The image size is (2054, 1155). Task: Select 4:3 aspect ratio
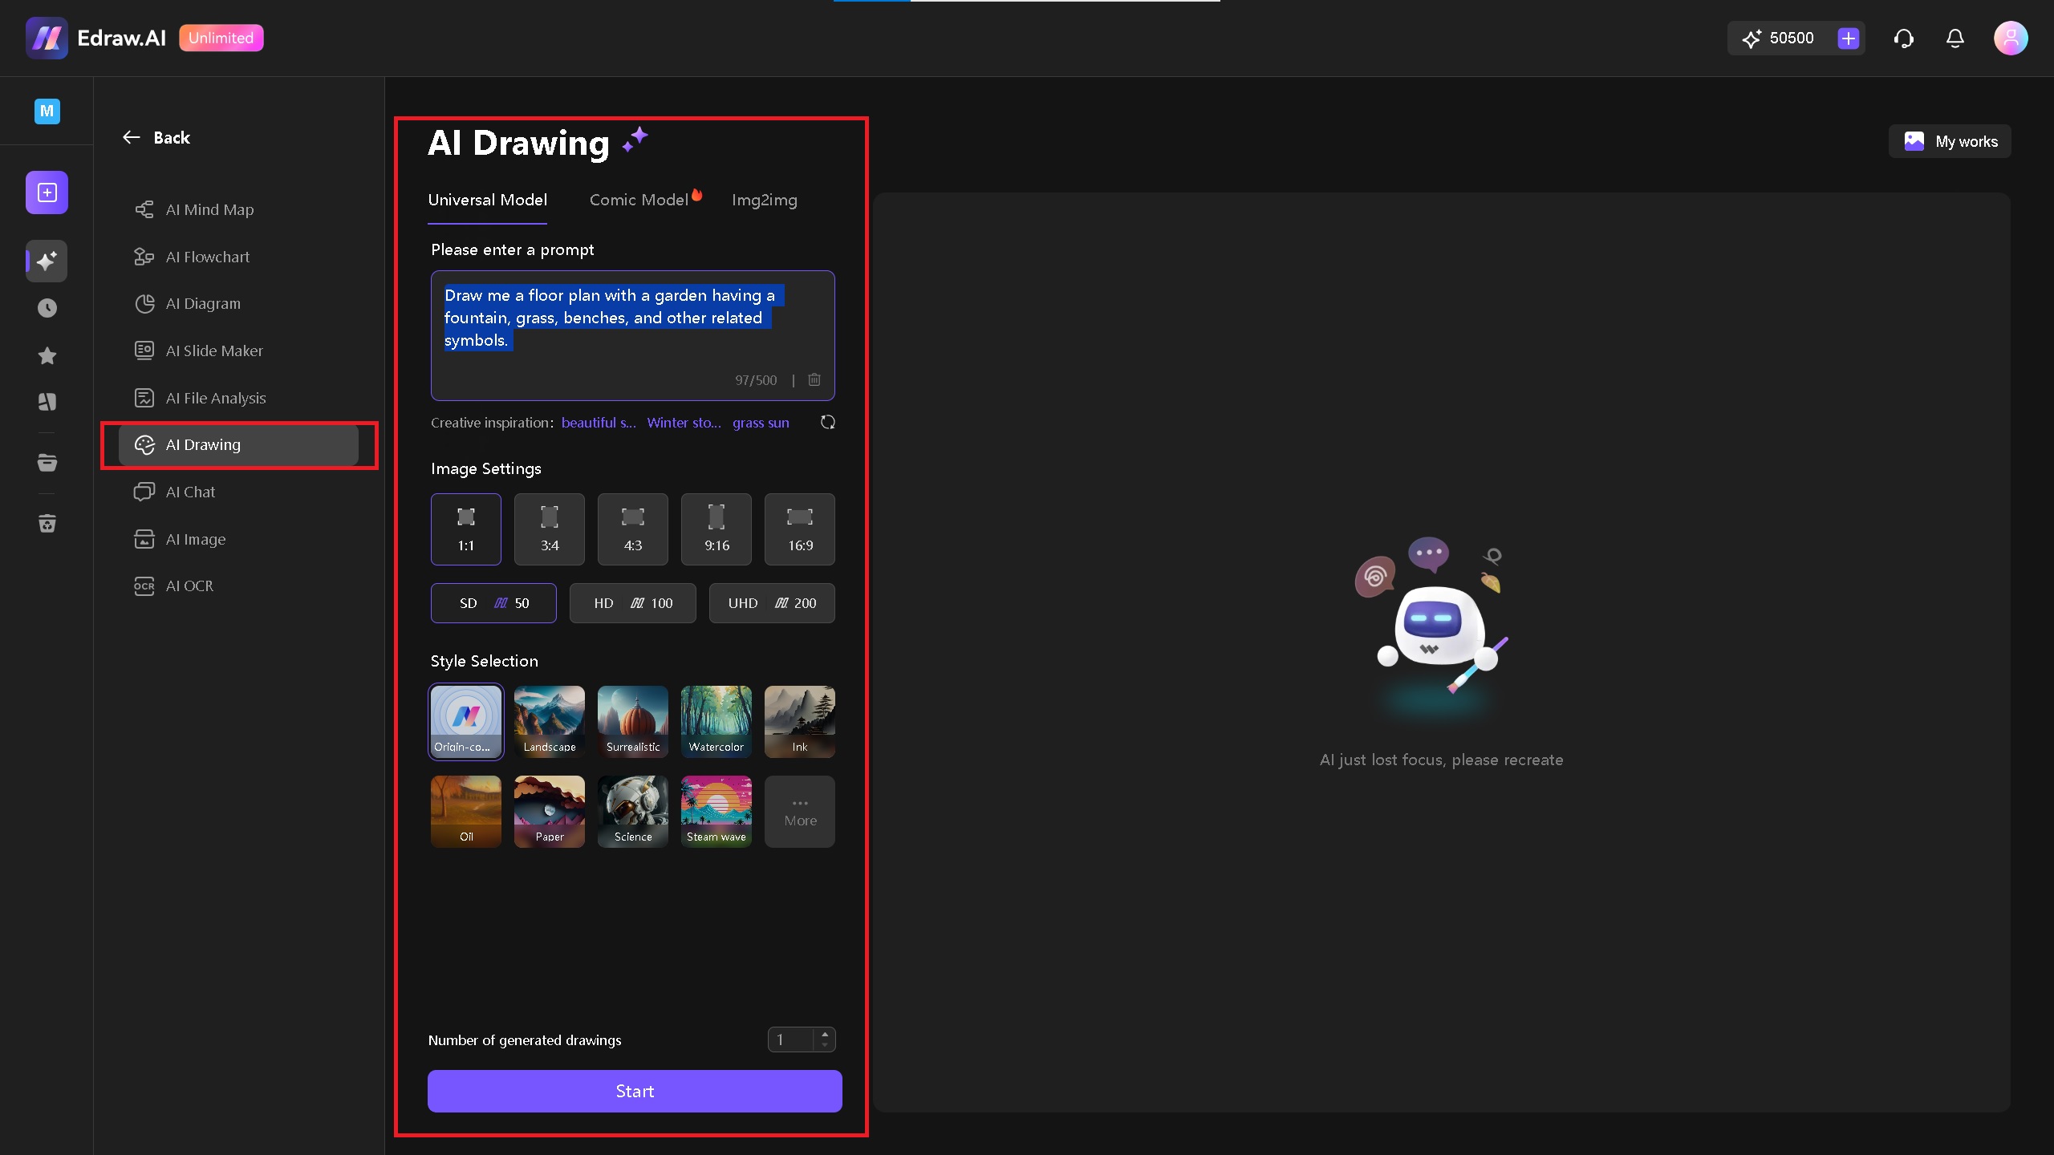(632, 529)
